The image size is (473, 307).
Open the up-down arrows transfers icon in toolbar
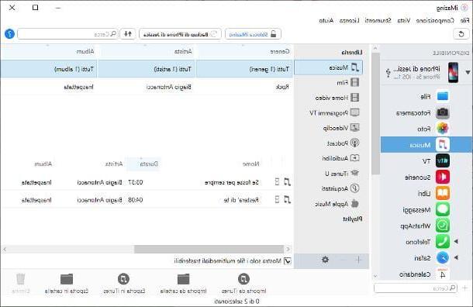point(128,34)
